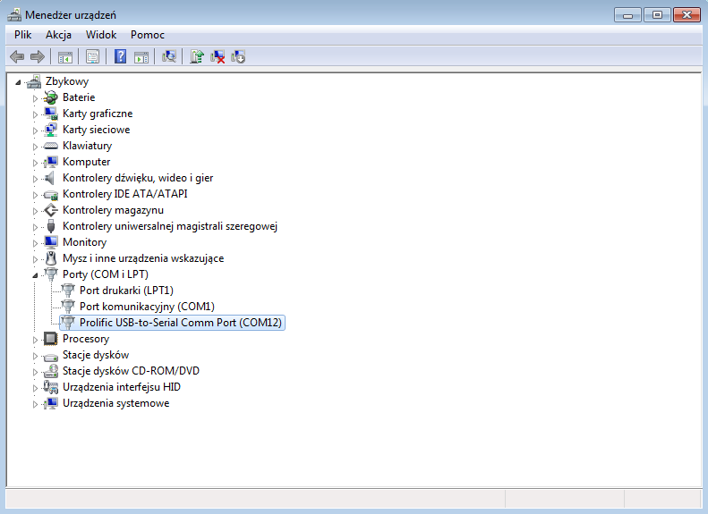Screen dimensions: 708x514
Task: Expand the Karty sieciowe category
Action: click(36, 131)
